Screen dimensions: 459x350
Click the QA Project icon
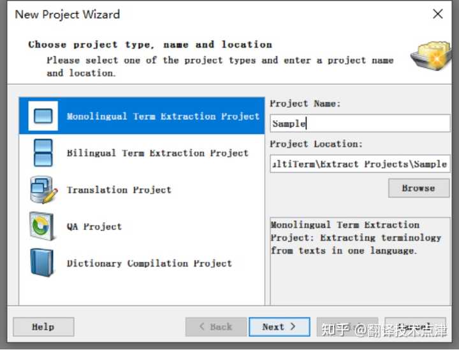click(x=43, y=227)
